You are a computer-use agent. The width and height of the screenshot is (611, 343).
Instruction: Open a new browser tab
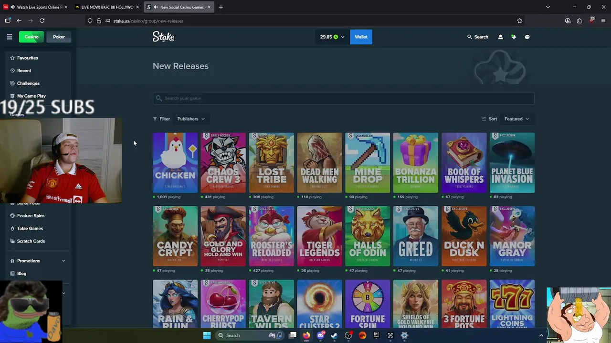point(221,7)
